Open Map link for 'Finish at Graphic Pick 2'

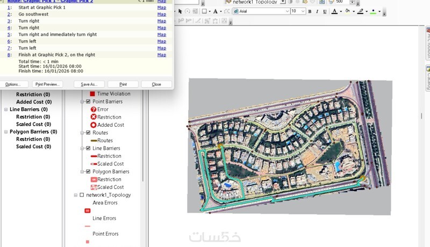coord(162,55)
